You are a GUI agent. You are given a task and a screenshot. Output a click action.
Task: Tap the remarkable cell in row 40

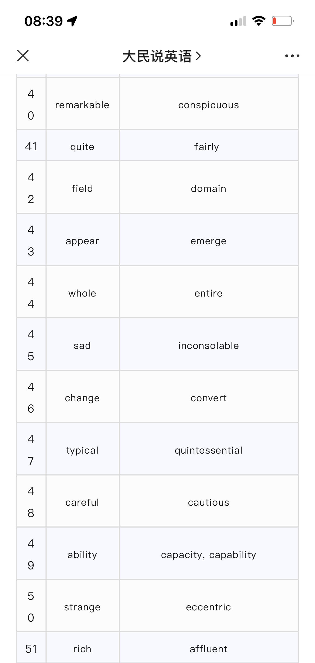click(x=82, y=104)
